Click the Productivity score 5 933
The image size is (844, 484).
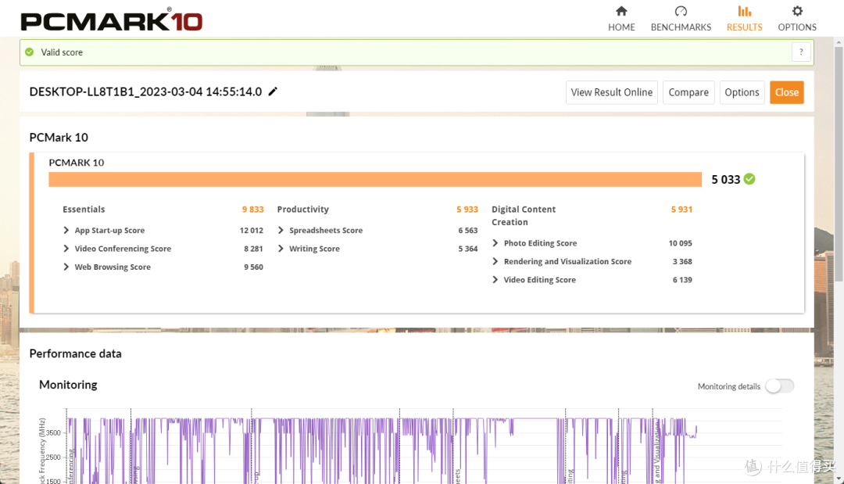(x=467, y=210)
